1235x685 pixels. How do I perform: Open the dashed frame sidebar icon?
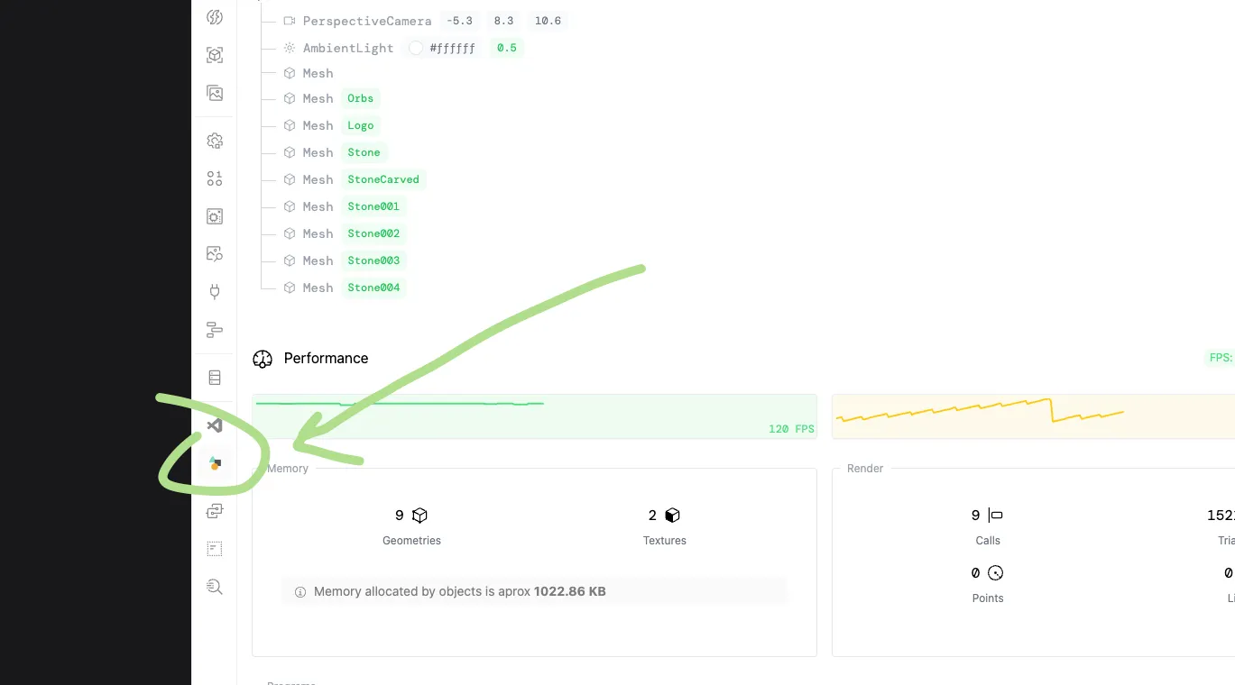(215, 549)
